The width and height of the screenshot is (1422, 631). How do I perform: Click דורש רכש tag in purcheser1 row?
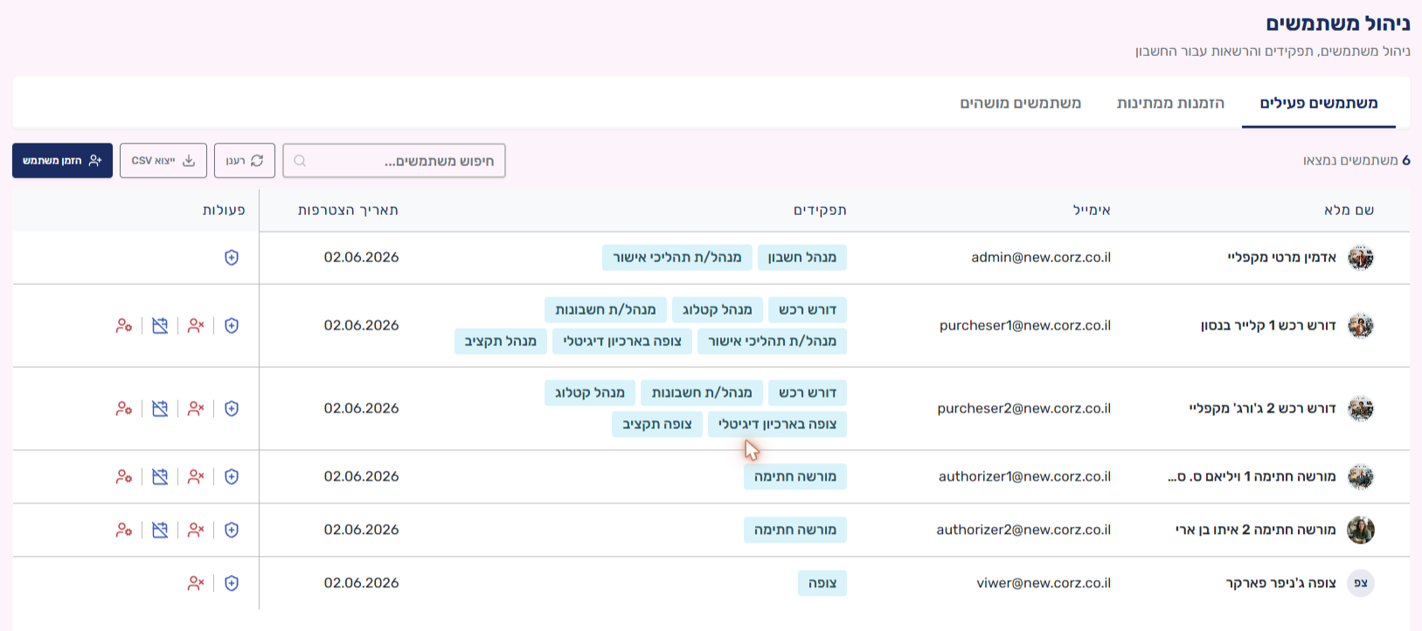pos(808,310)
